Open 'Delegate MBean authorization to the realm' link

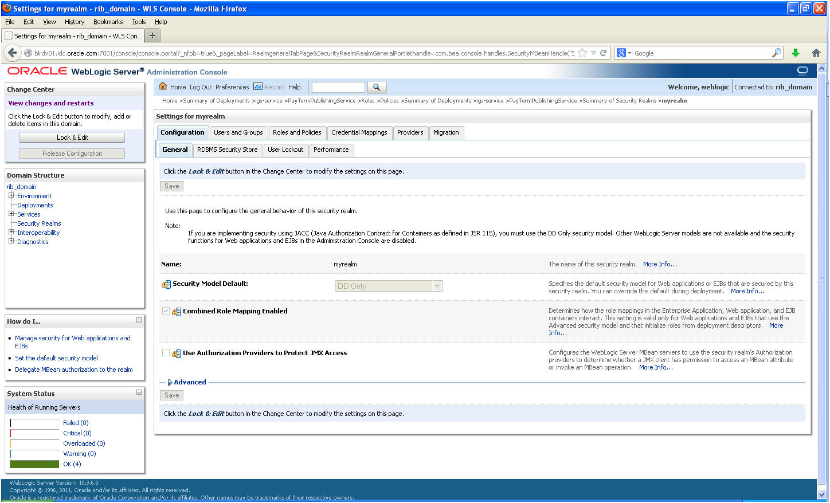point(74,370)
